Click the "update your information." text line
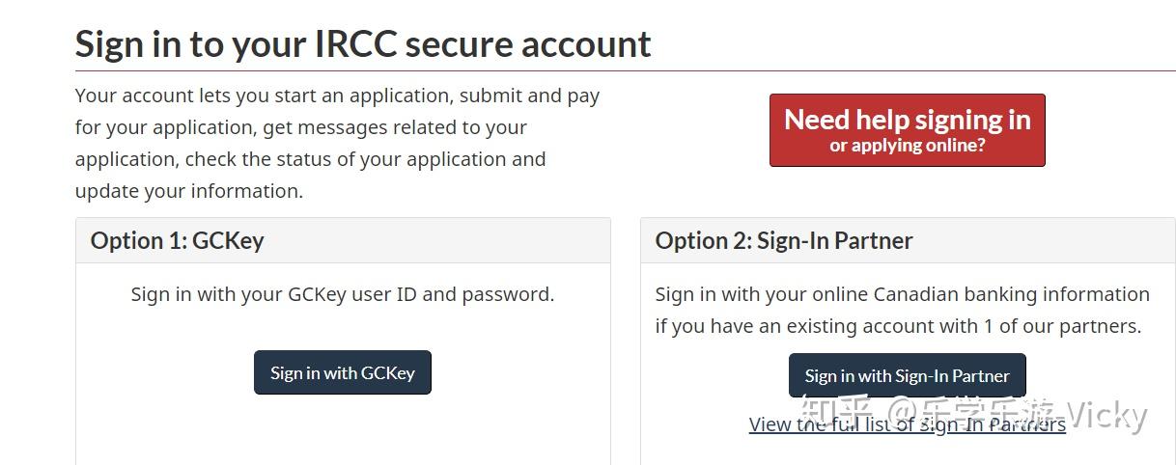1176x465 pixels. 189,191
